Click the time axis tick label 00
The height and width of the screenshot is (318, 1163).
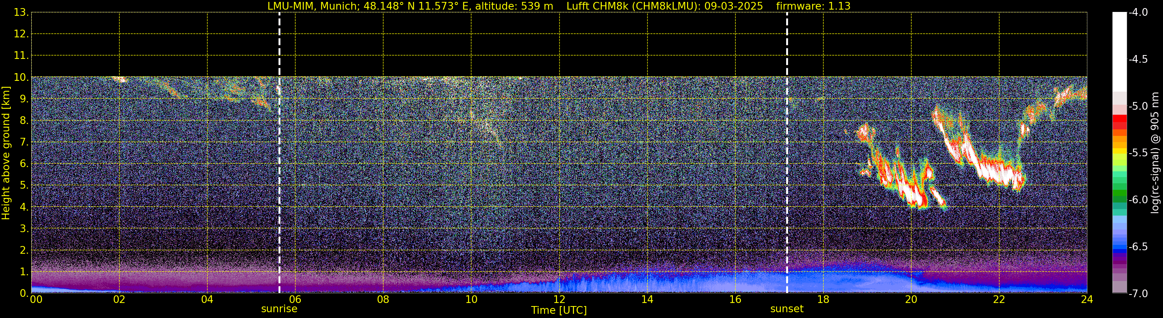[35, 300]
